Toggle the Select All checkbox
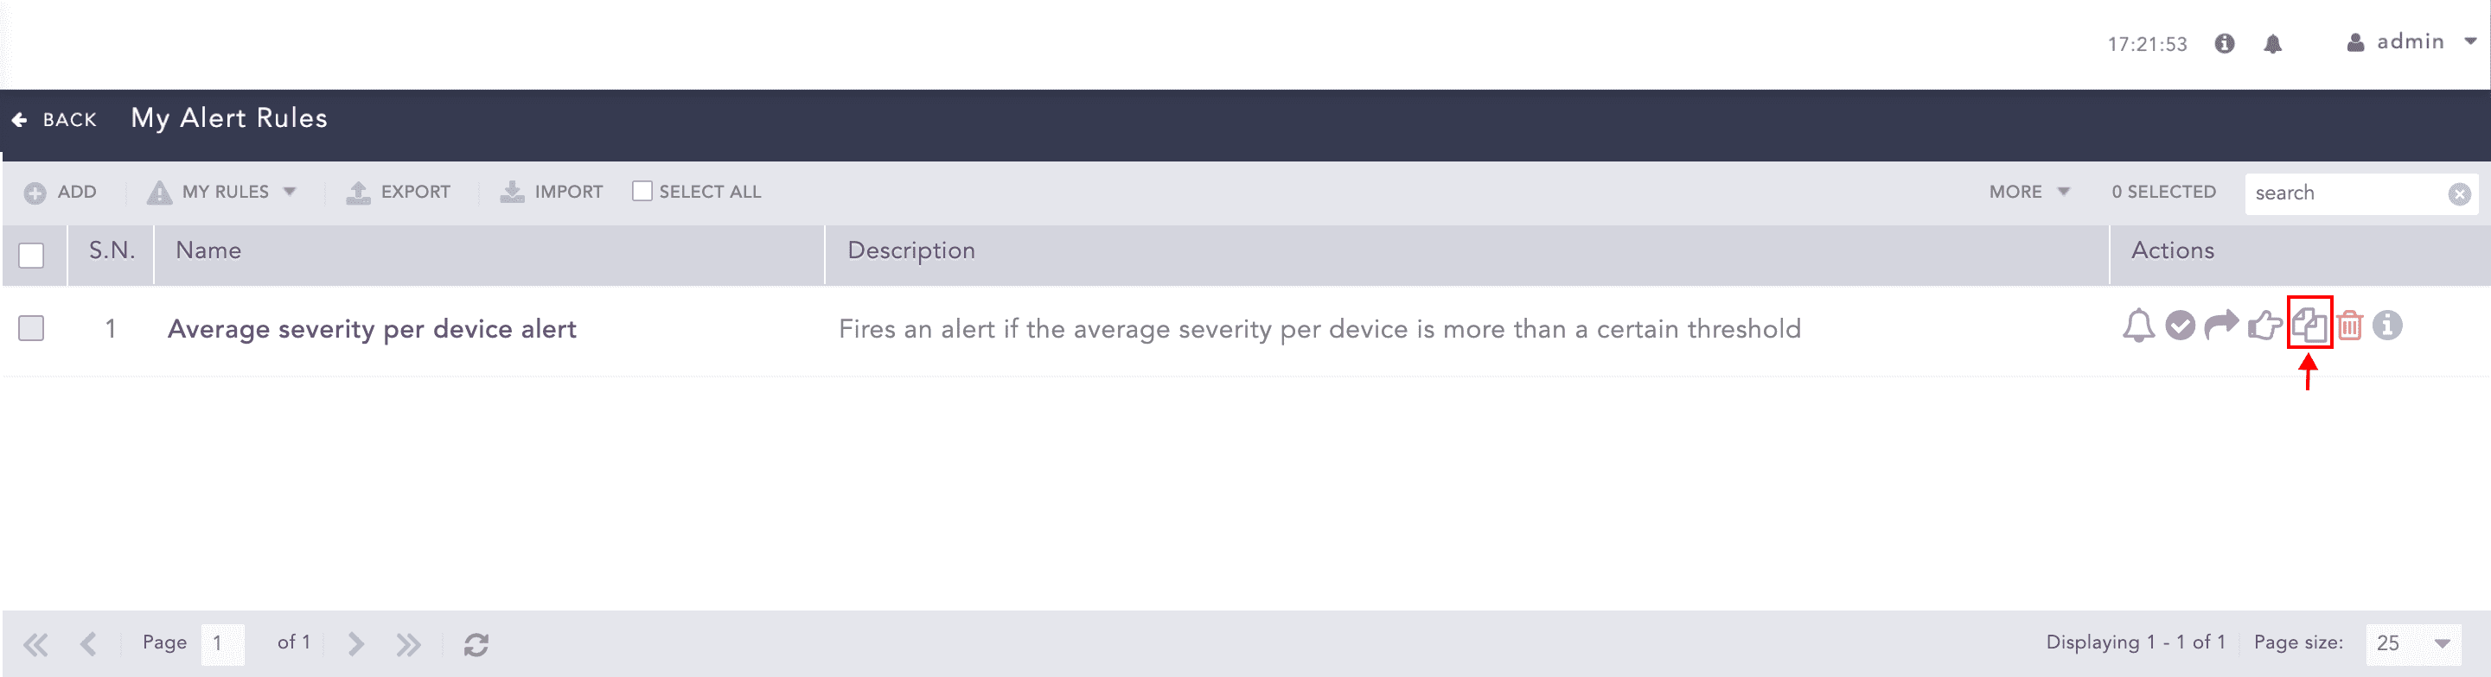Screen dimensions: 2491x677 (642, 193)
